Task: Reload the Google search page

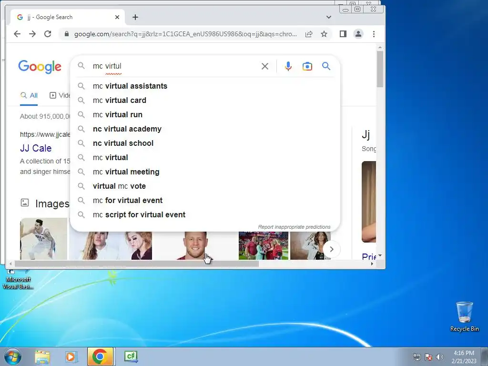Action: [x=48, y=34]
